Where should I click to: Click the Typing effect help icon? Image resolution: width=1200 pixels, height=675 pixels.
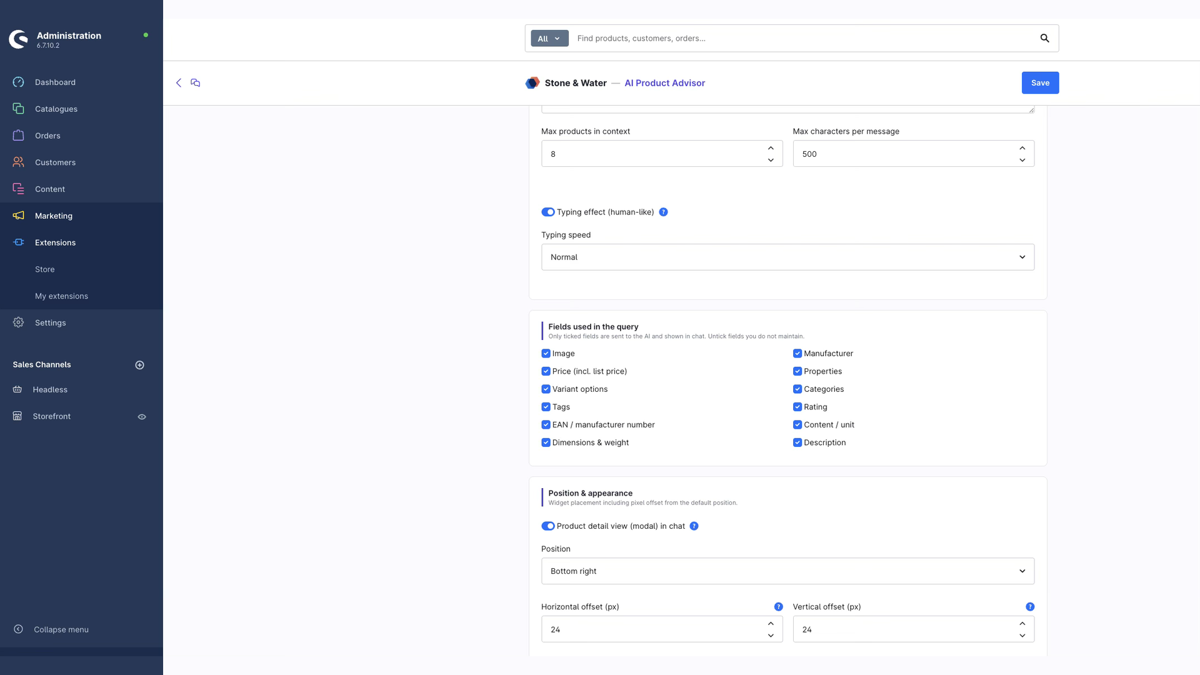tap(663, 212)
